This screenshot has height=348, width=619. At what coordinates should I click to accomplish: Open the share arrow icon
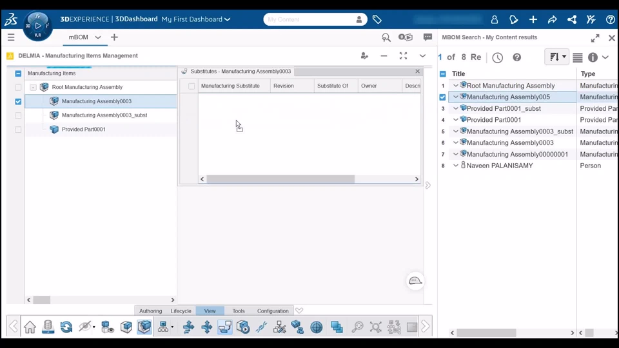pyautogui.click(x=553, y=19)
